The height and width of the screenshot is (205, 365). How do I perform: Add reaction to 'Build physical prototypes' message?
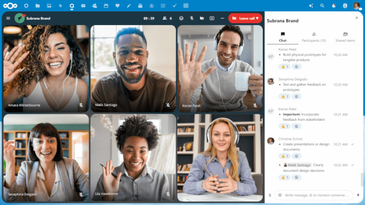point(296,67)
